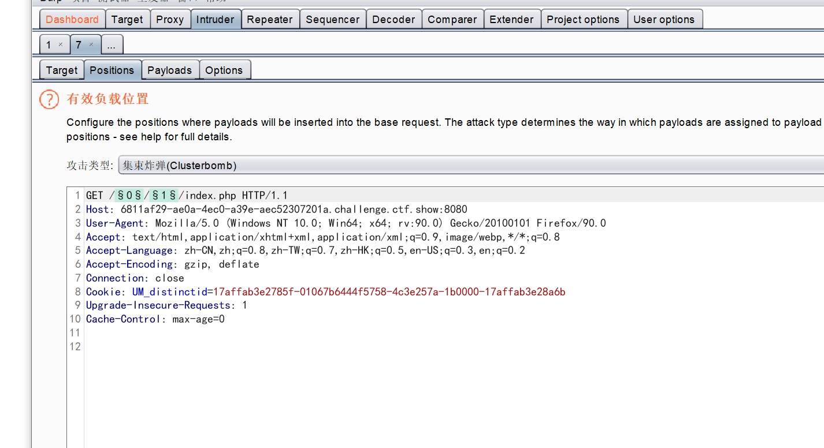Open the User options tab
The width and height of the screenshot is (824, 448).
pyautogui.click(x=664, y=19)
